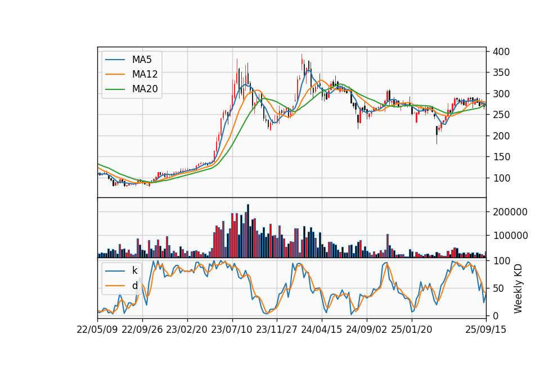Select the d legend label
The height and width of the screenshot is (388, 540).
pos(134,286)
